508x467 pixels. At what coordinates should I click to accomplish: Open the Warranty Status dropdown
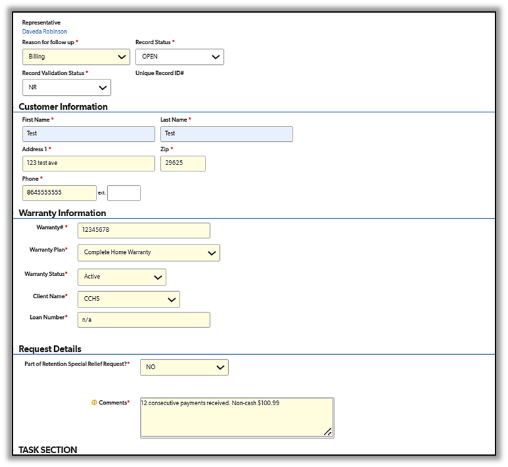[x=121, y=277]
